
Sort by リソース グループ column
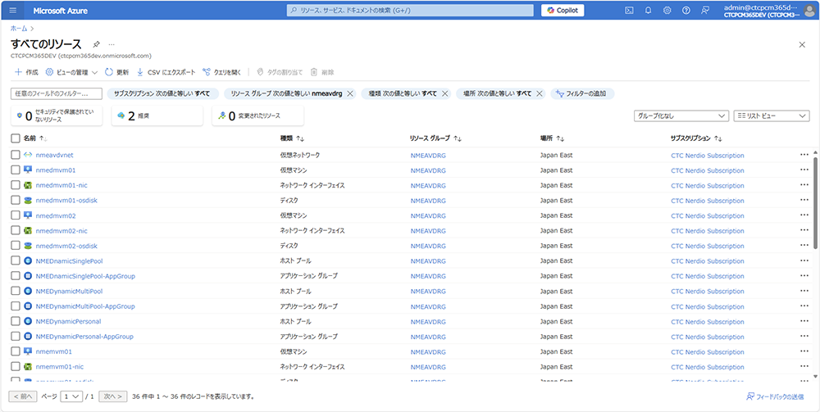(435, 138)
